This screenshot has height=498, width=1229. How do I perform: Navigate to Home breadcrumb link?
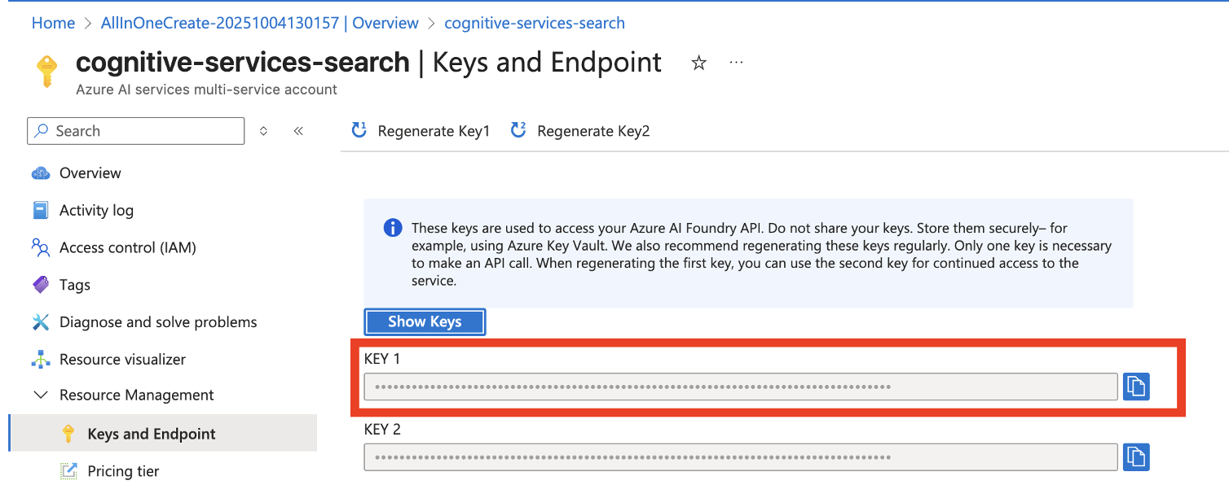point(53,23)
